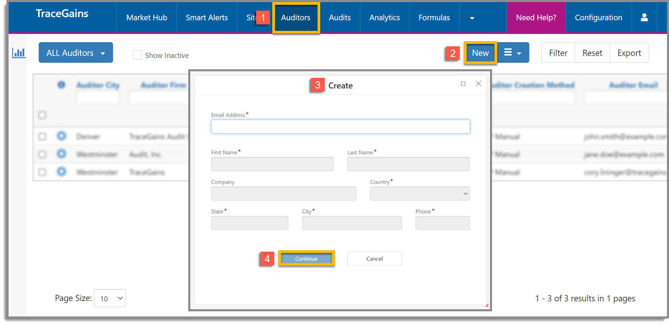
Task: Click the Denver city cell
Action: tap(88, 137)
